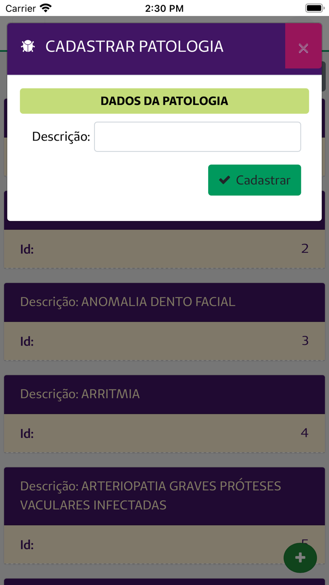329x585 pixels.
Task: Tap the Descrição label
Action: pos(60,136)
